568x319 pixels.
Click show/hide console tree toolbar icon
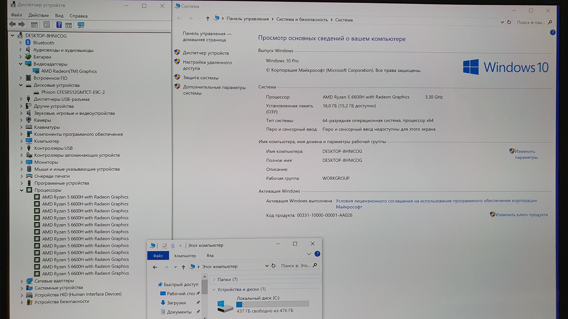click(x=34, y=25)
